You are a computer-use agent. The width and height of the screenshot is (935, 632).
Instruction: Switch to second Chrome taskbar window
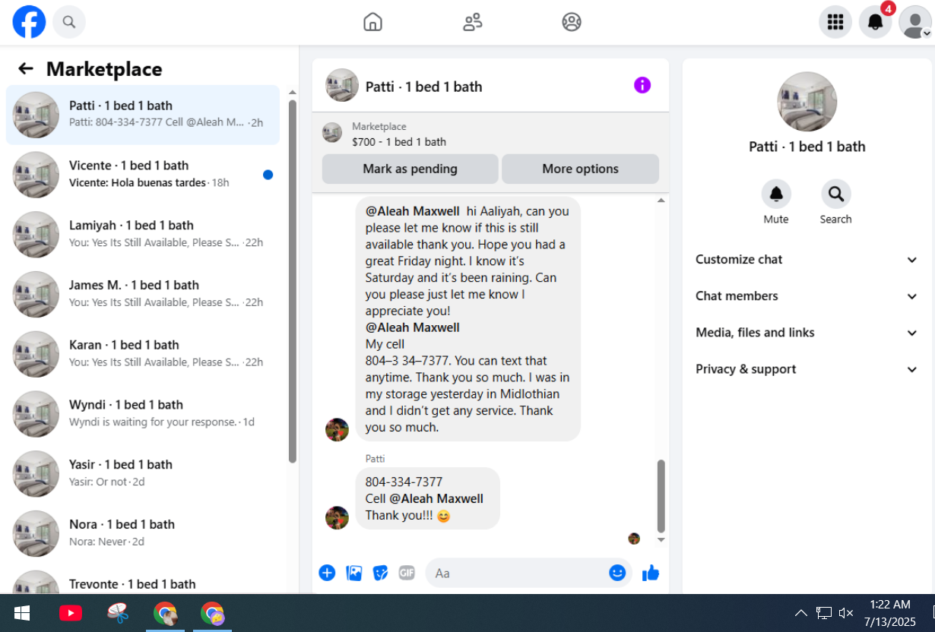[x=212, y=613]
